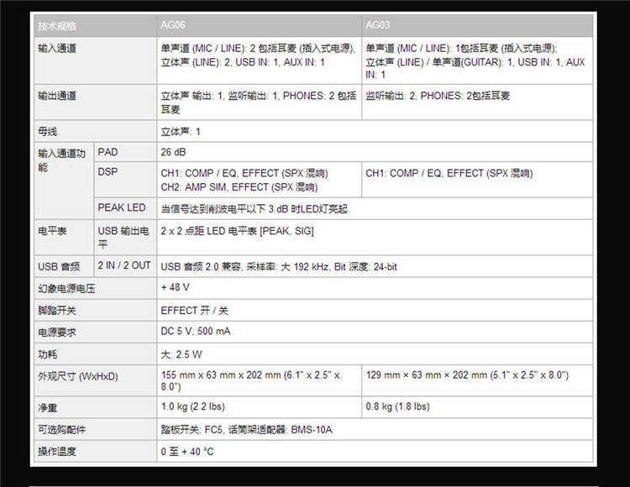The height and width of the screenshot is (487, 630).
Task: Click the PEAK LED sub-label
Action: point(121,207)
